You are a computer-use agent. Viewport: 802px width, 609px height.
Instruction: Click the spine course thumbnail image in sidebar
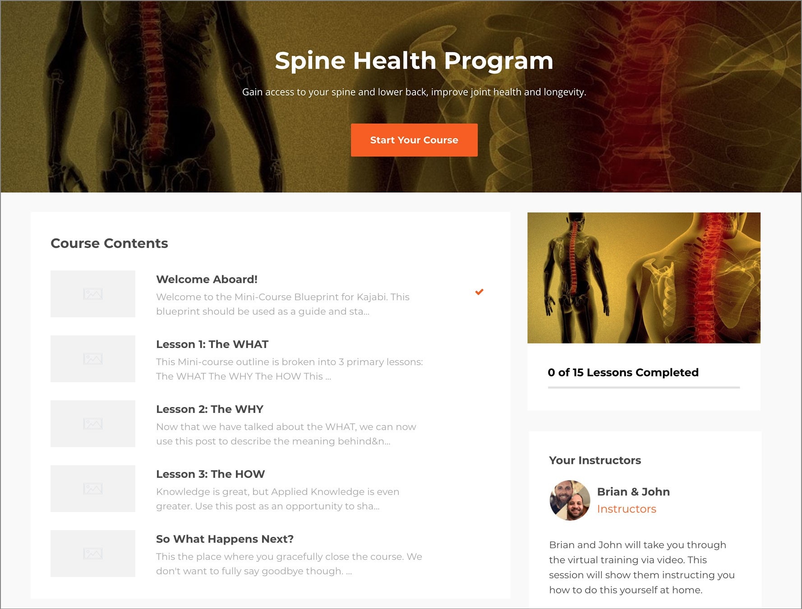pos(644,278)
